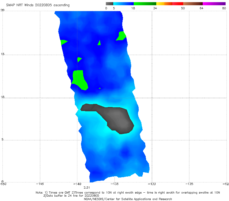
Task: Click the gray 0-5 segment of the color bar
Action: 110,4
